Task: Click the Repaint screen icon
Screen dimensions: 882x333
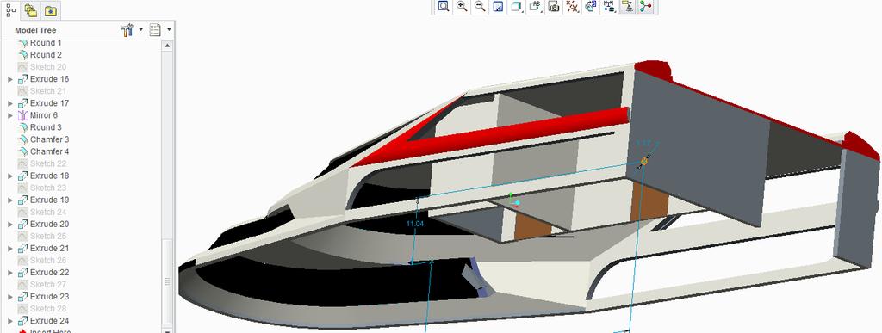Action: tap(498, 7)
